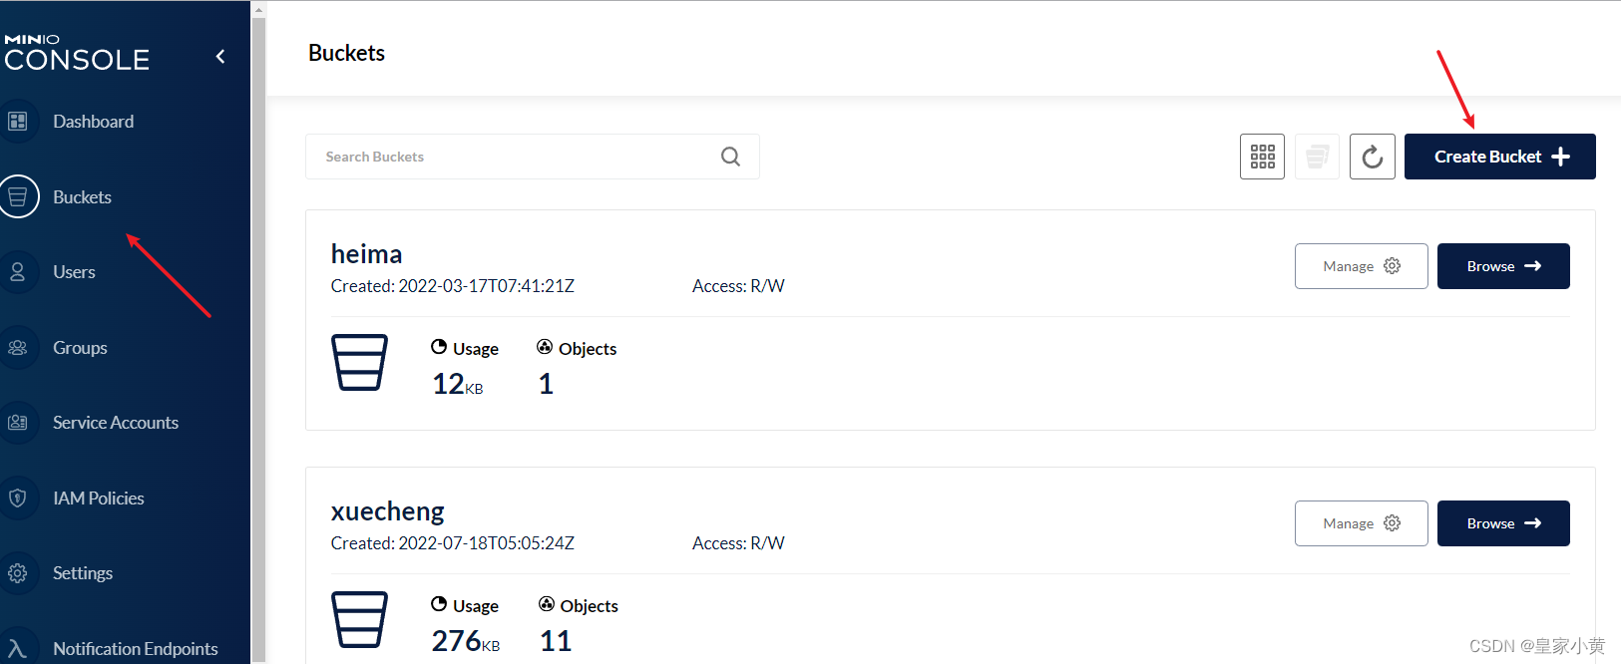Select the Buckets icon in sidebar
The width and height of the screenshot is (1621, 664).
pos(18,197)
